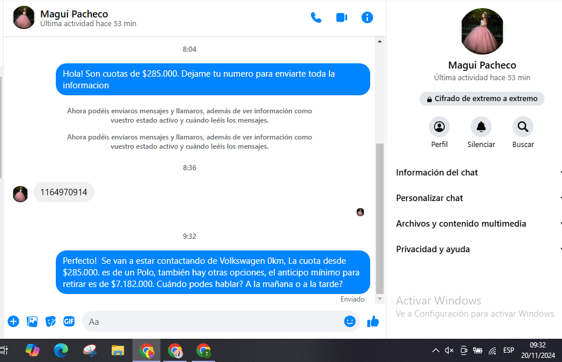The image size is (562, 362).
Task: Open more actions with the plus icon
Action: pos(13,321)
